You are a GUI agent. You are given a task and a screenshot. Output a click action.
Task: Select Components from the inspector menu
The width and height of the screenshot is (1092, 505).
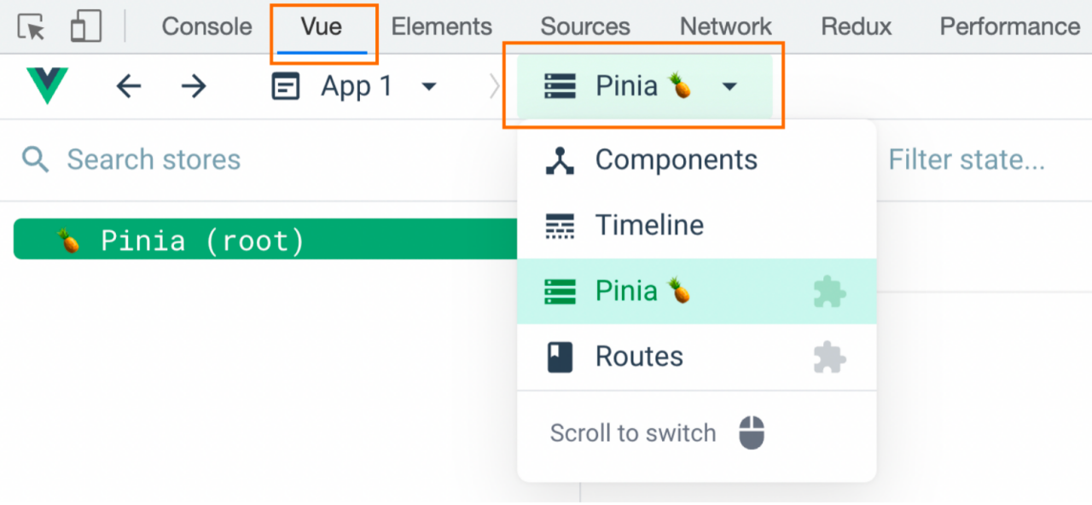point(674,159)
